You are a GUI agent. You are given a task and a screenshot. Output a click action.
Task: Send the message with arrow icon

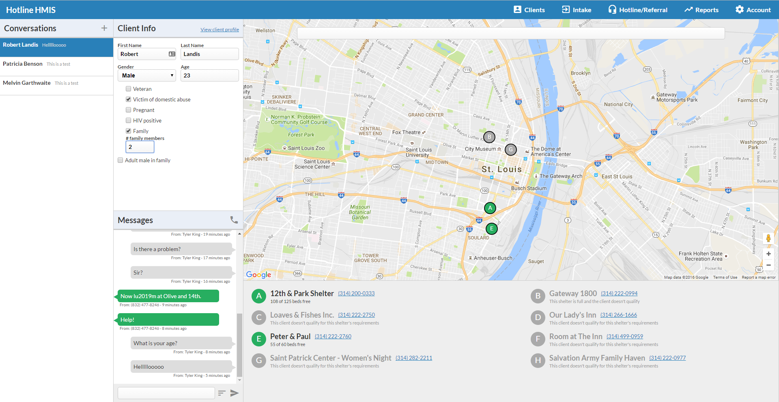[x=235, y=393]
